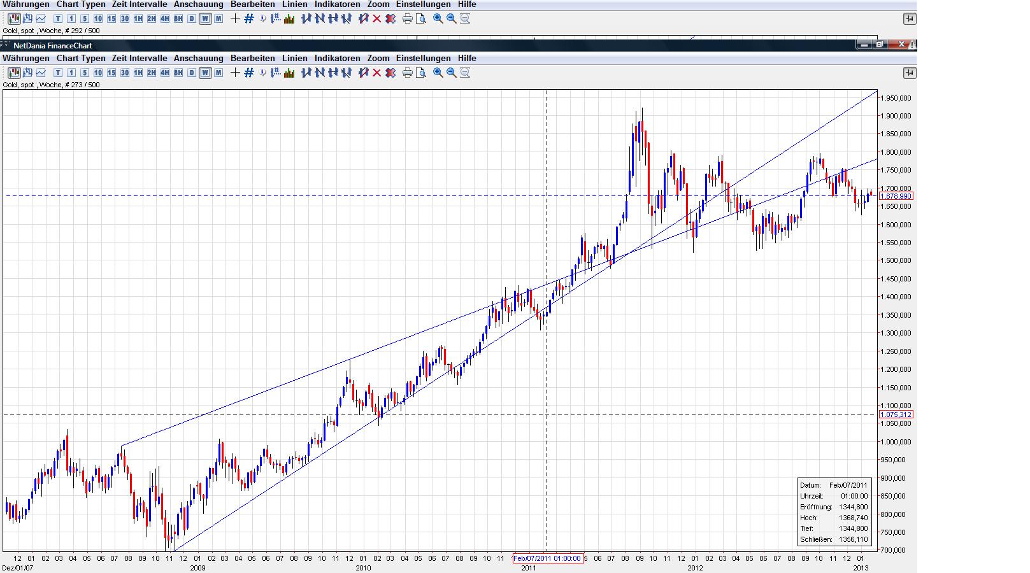Set front chart interval to daily (D)
The image size is (1030, 573).
[x=192, y=73]
